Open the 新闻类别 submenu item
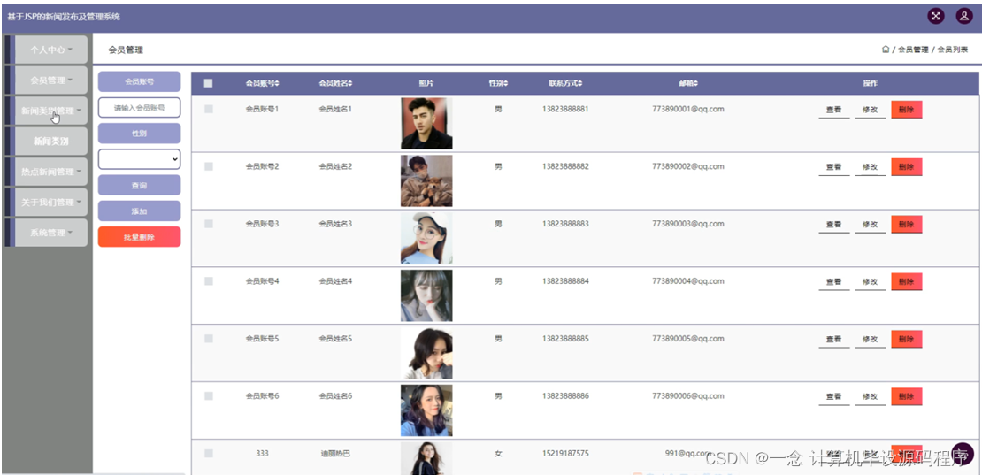This screenshot has height=475, width=982. (50, 142)
